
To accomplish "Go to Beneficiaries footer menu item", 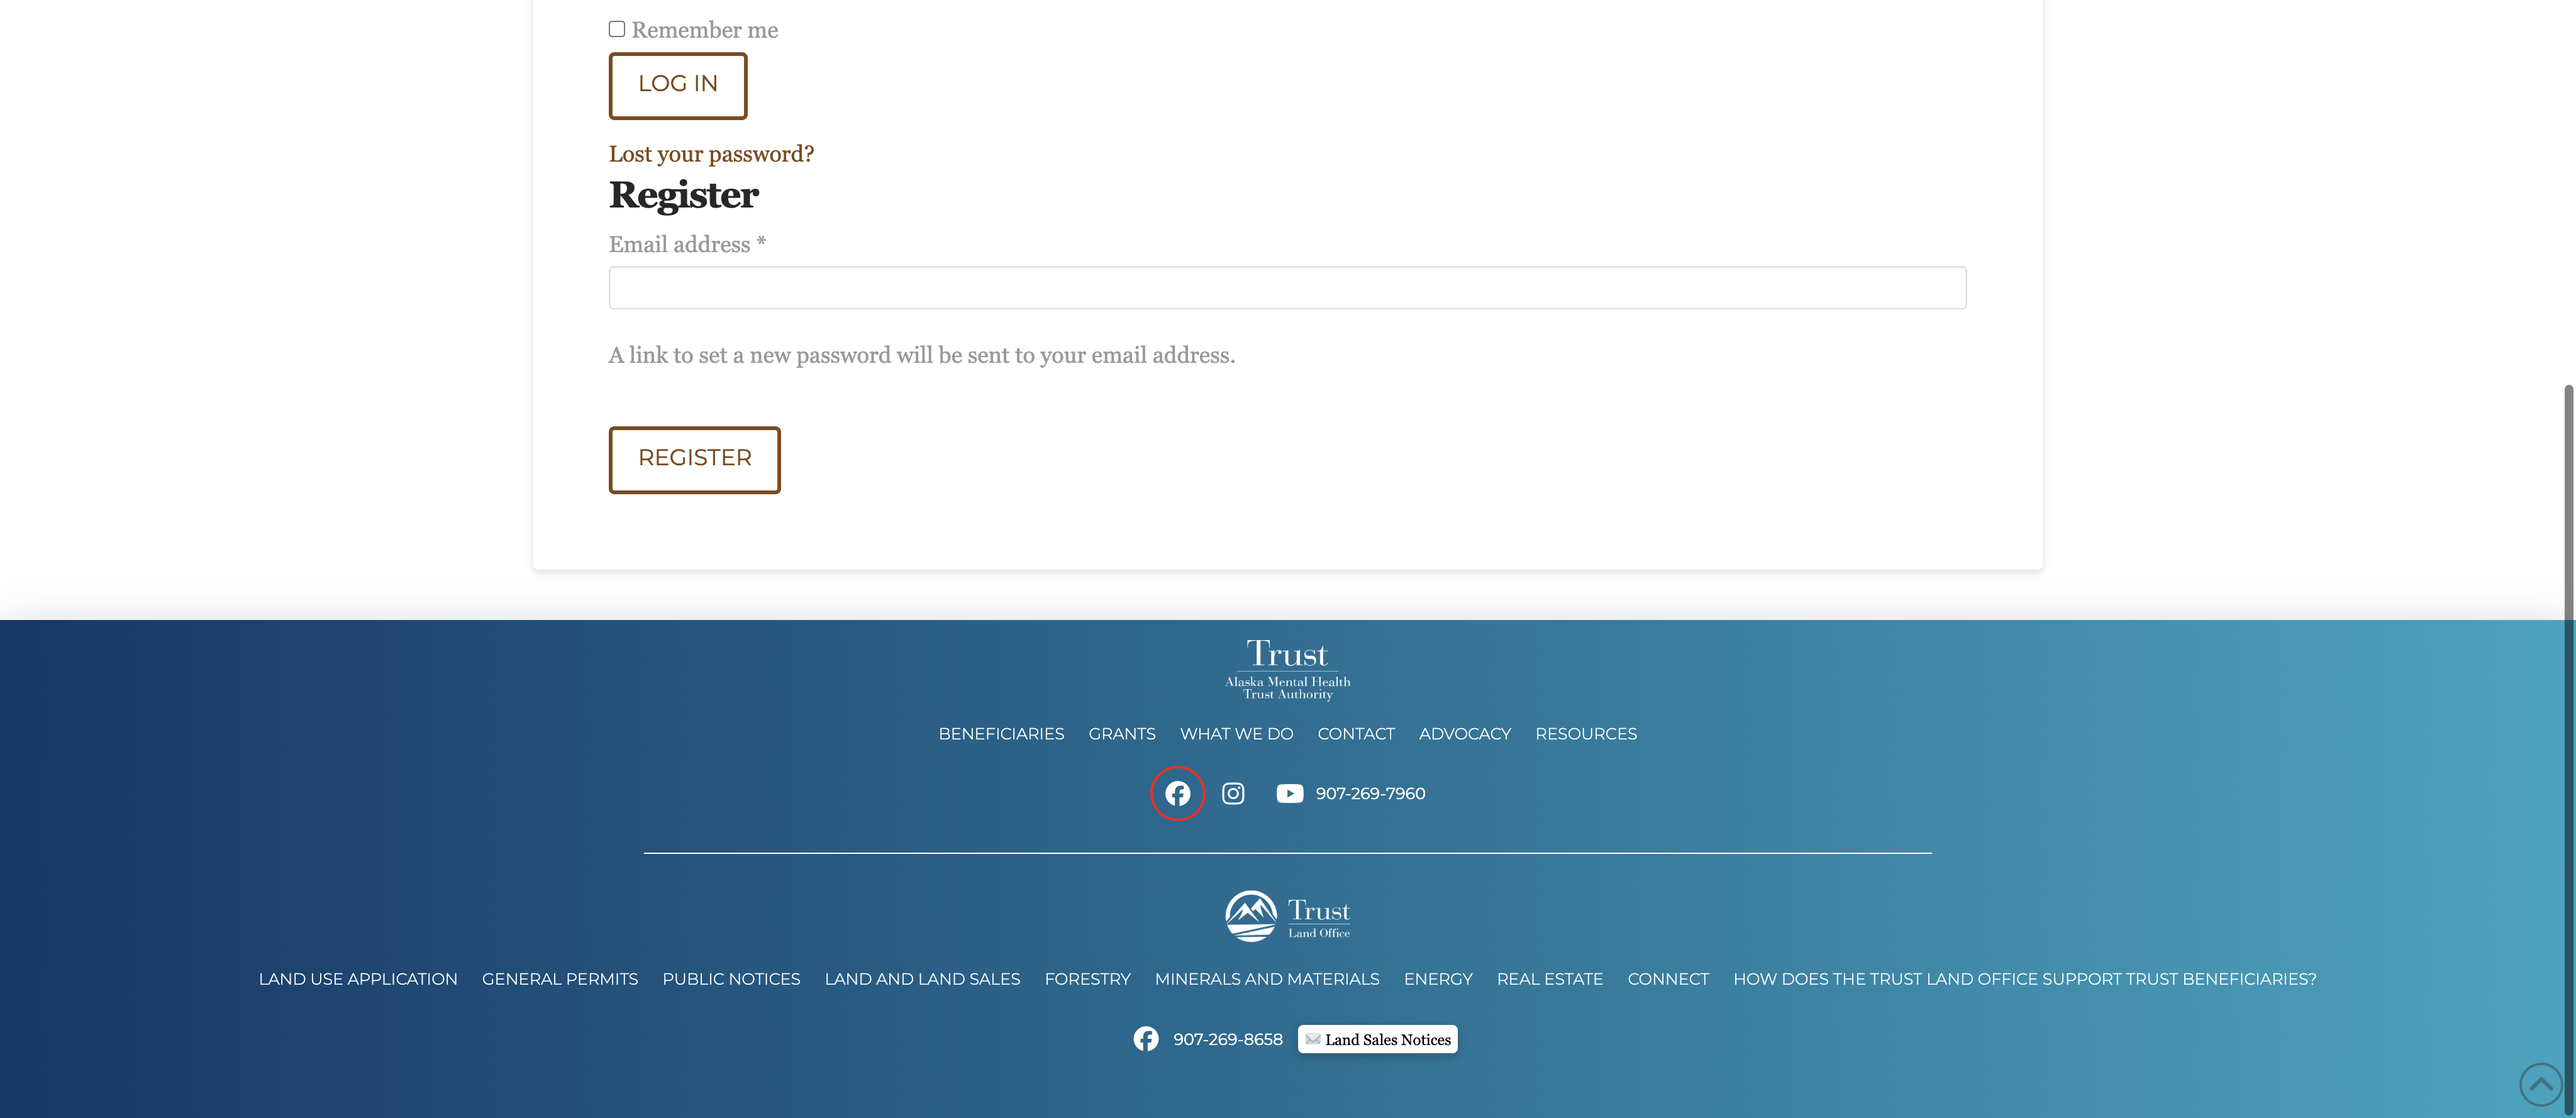I will (x=1001, y=734).
